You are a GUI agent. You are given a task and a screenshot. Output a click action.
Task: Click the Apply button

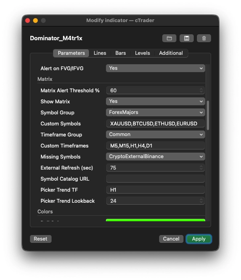199,239
